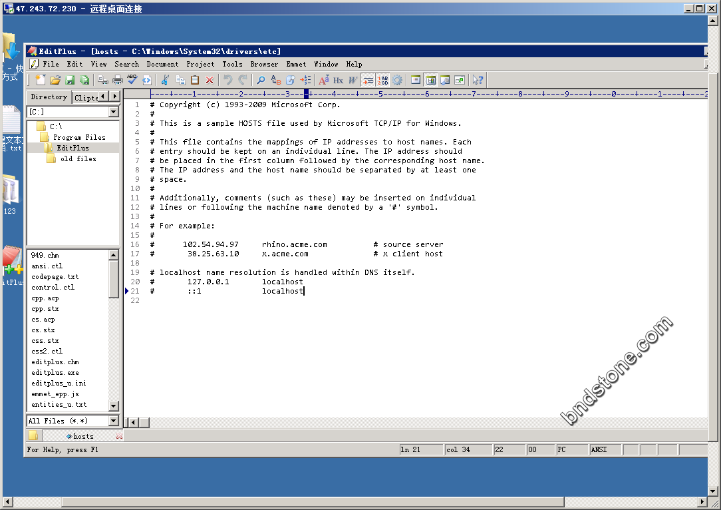
Task: Close the hosts document tab's red X
Action: [119, 436]
